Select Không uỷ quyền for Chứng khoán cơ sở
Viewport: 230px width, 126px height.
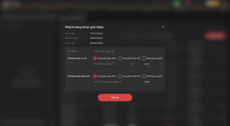tap(144, 58)
